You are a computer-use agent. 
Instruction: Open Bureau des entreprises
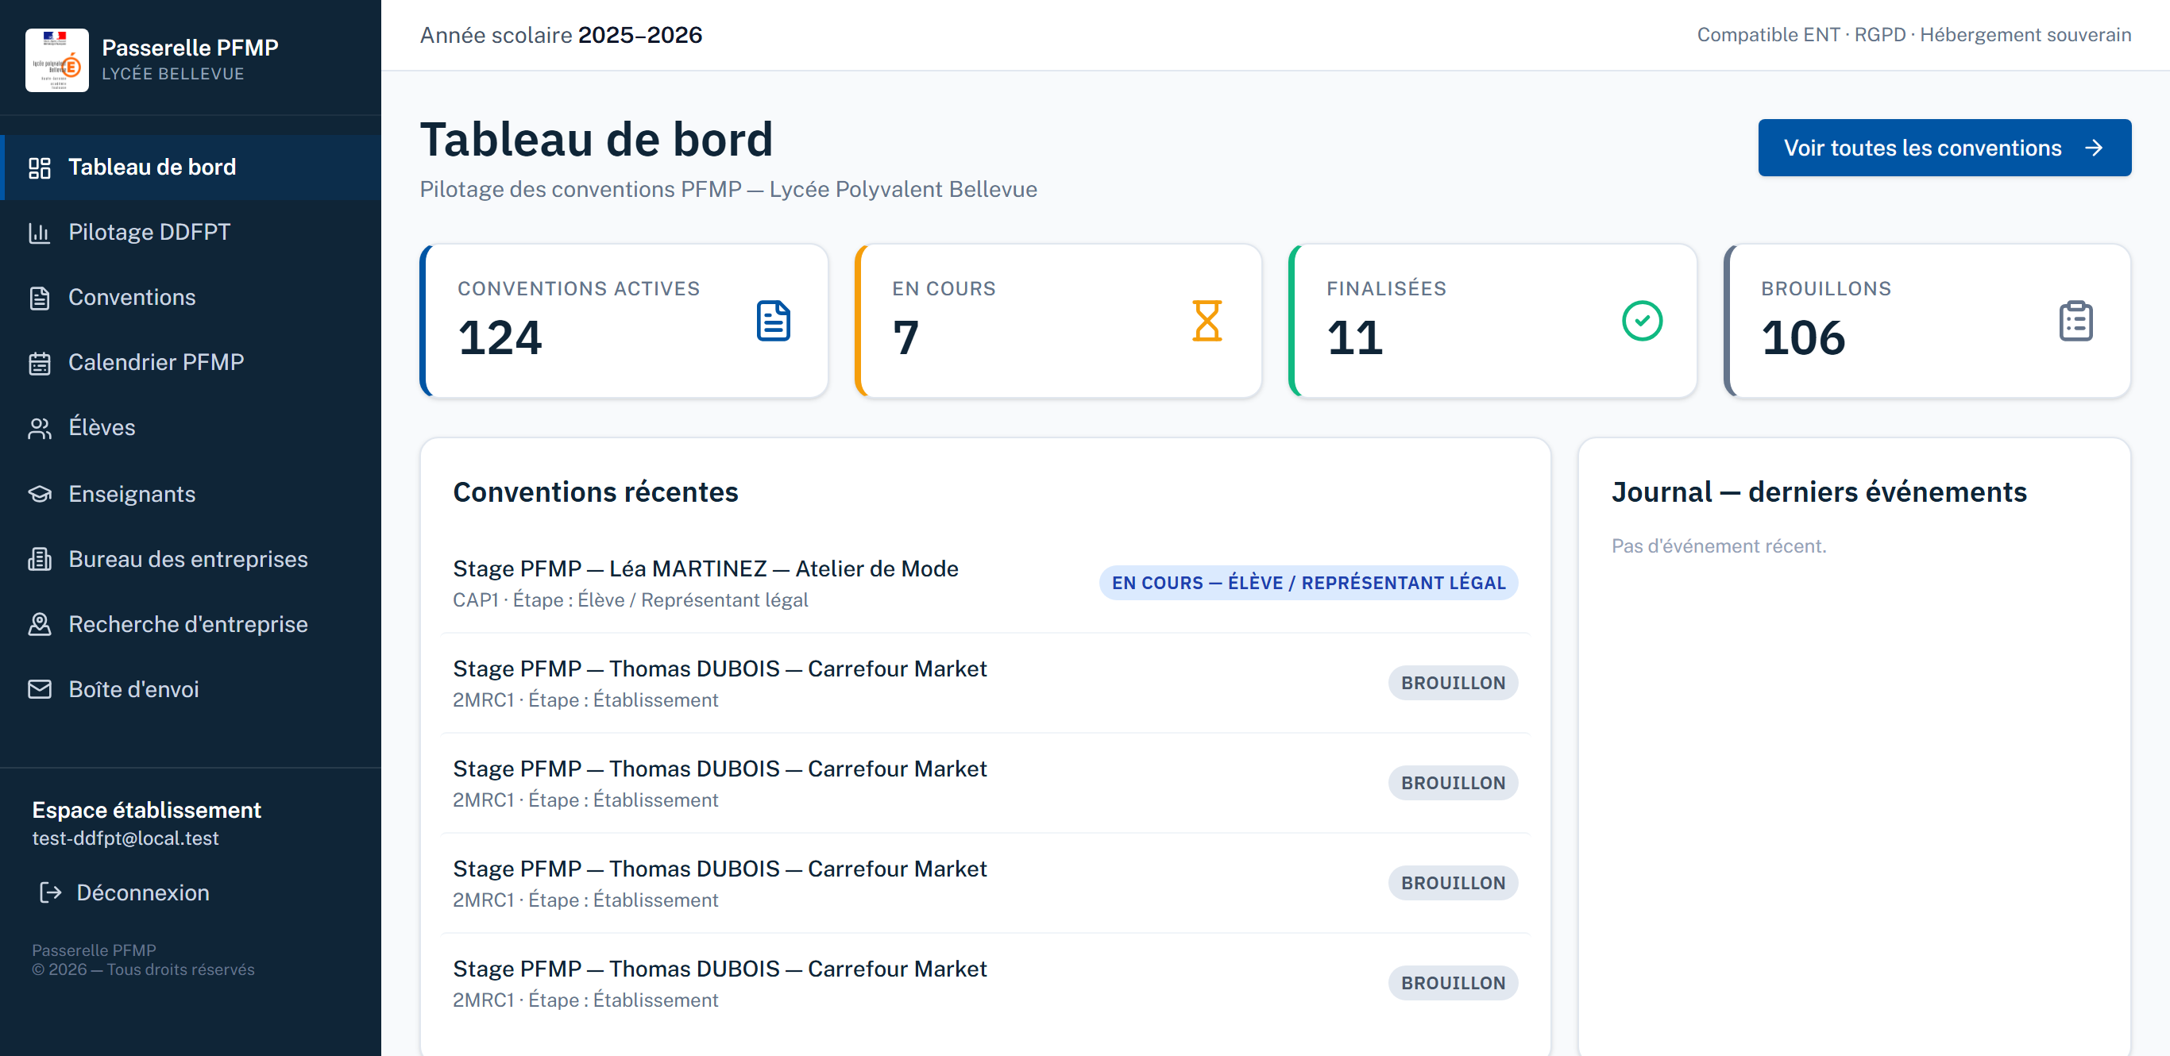click(x=192, y=559)
